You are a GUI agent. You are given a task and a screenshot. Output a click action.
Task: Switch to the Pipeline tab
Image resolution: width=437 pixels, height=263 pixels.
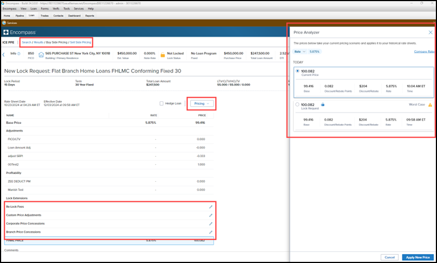[x=20, y=16]
